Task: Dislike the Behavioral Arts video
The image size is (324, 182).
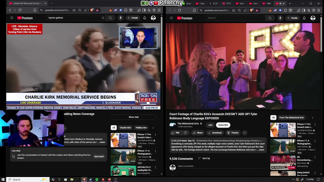Action: coord(185,133)
